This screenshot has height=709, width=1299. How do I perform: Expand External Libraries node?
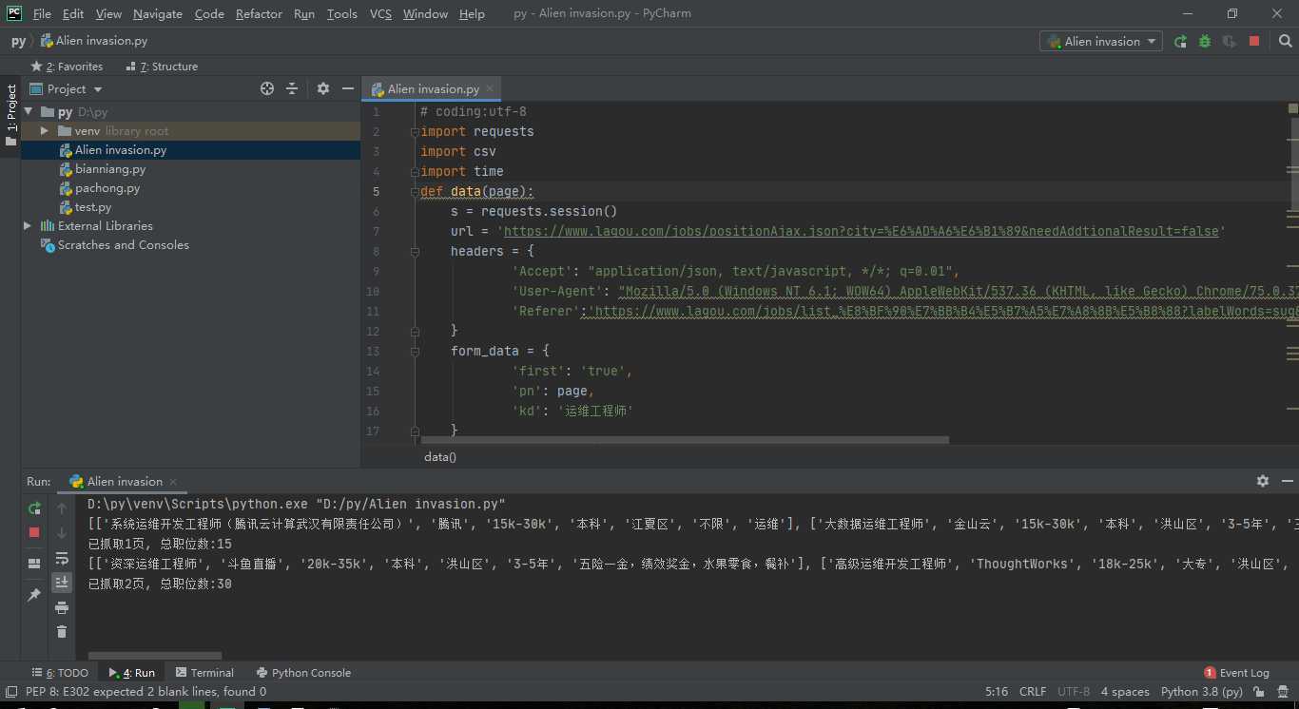pos(28,226)
